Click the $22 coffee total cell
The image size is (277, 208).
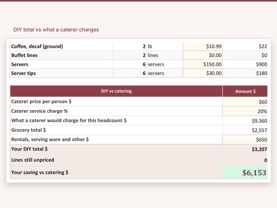point(245,46)
